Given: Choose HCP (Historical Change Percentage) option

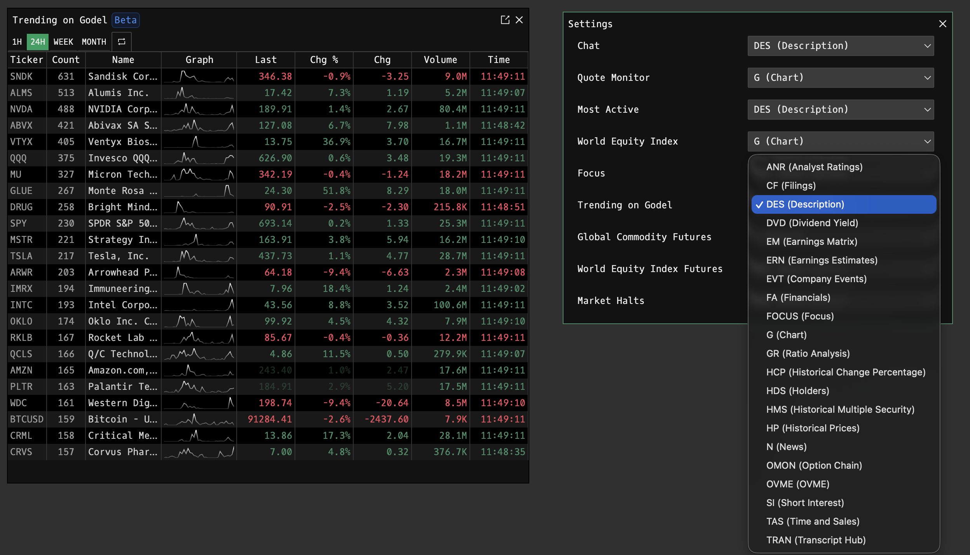Looking at the screenshot, I should coord(844,372).
